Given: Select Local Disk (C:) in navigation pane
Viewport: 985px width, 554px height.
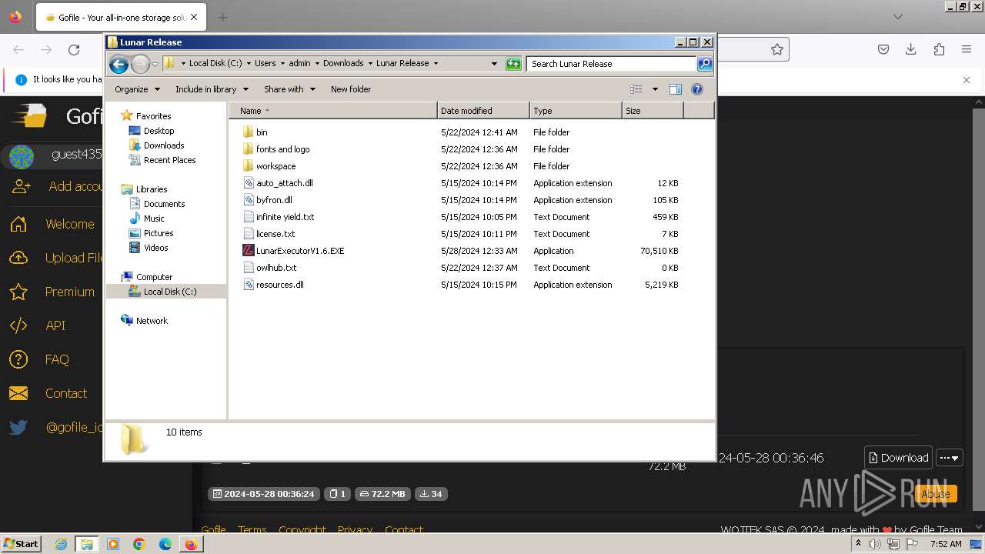Looking at the screenshot, I should [x=169, y=292].
